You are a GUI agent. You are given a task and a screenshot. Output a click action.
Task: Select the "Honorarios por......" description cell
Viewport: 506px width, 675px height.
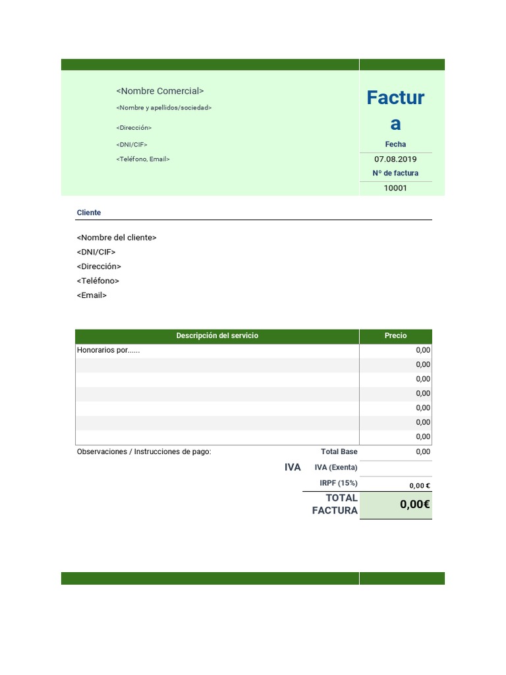click(x=109, y=351)
